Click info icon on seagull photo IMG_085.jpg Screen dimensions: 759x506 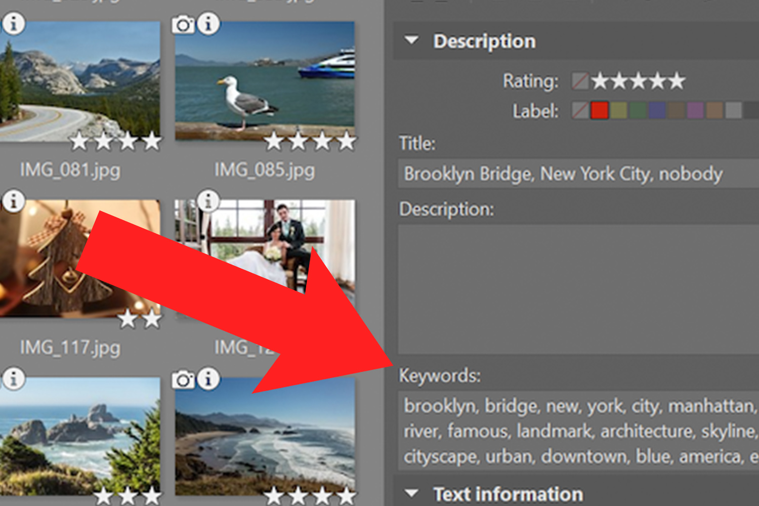tap(208, 24)
